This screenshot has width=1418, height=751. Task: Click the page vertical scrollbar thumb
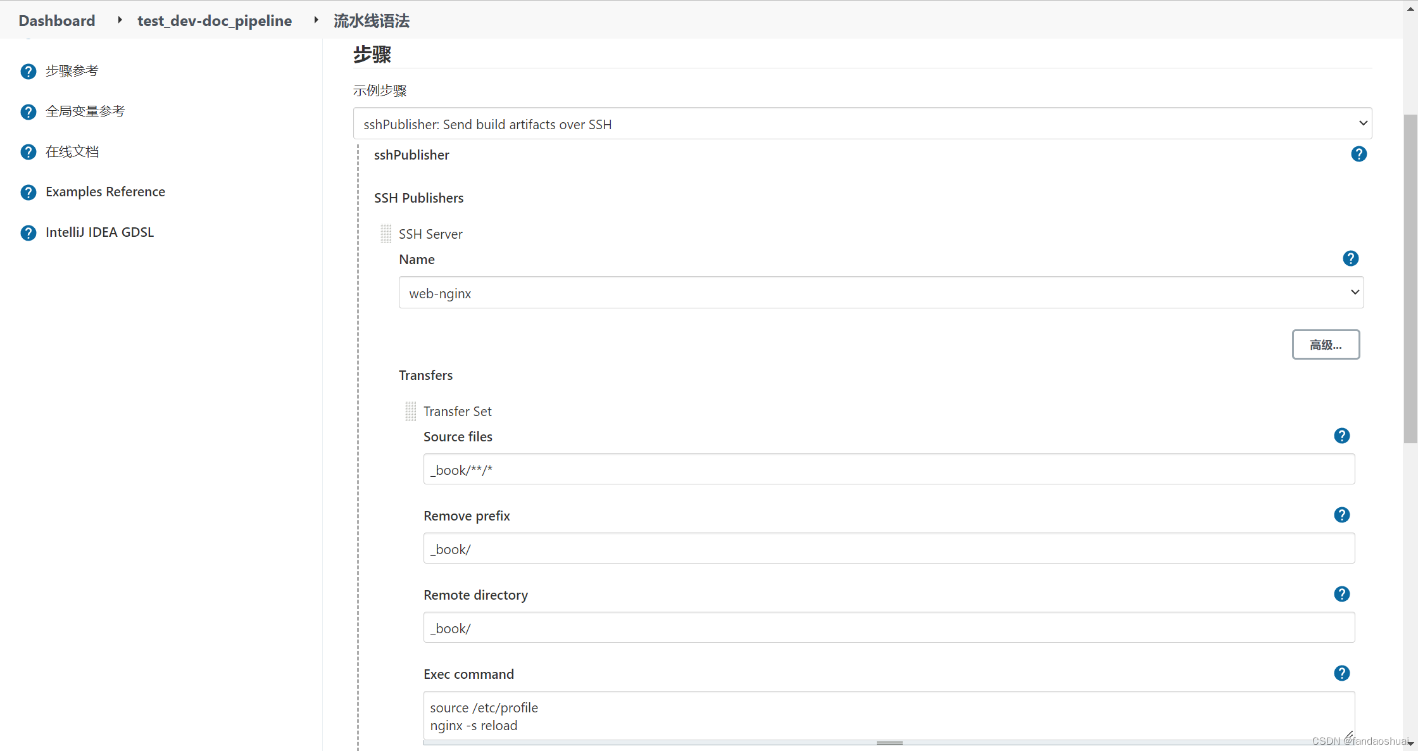[x=1410, y=279]
